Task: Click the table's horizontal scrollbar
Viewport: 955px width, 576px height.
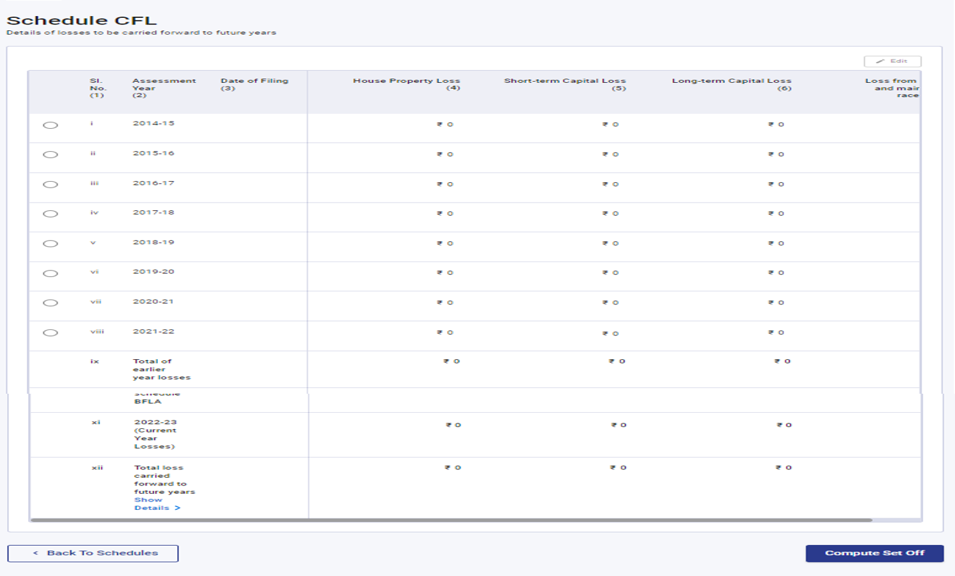Action: coord(451,520)
